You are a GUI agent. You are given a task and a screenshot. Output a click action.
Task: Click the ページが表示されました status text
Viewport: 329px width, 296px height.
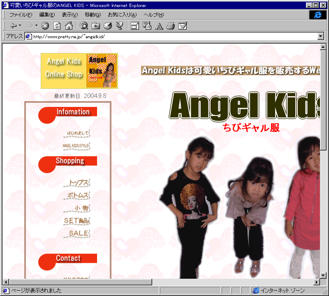[x=36, y=291]
